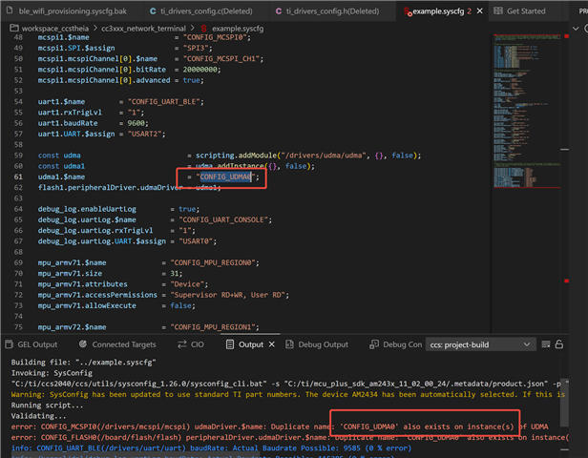Select the example.syscfg editor tab

(x=438, y=11)
